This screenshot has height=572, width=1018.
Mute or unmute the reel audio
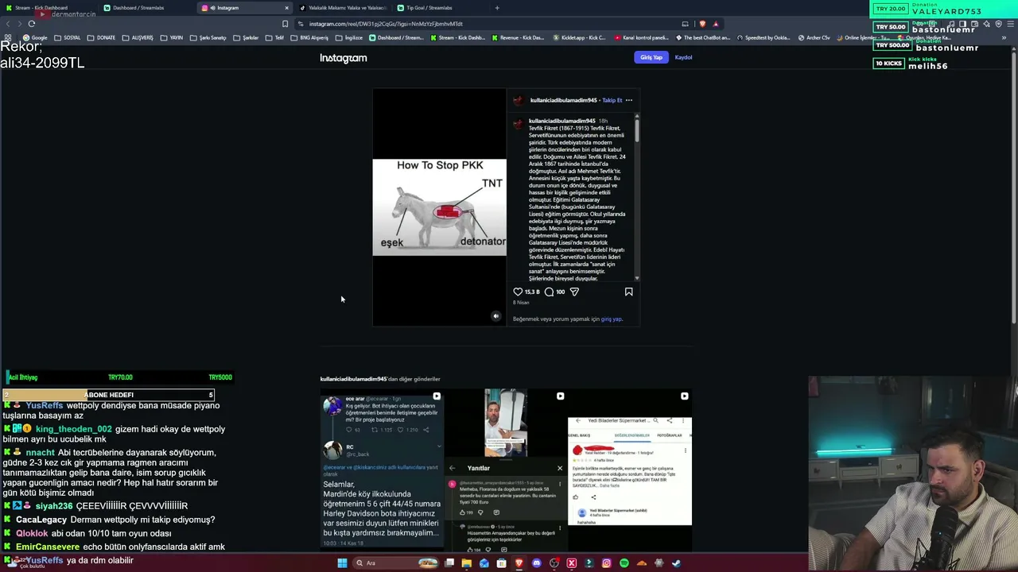[x=495, y=316]
